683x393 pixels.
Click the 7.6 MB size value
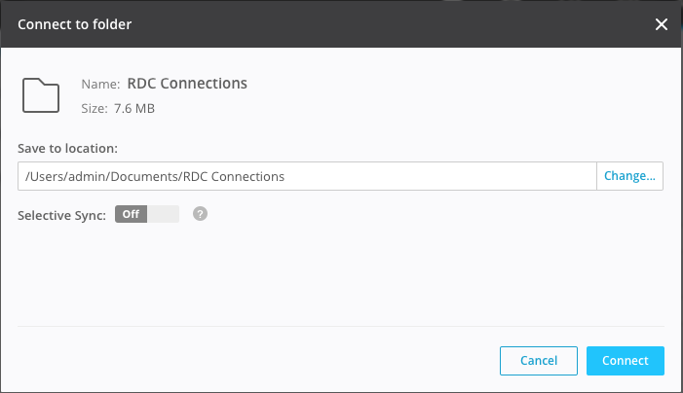[134, 108]
